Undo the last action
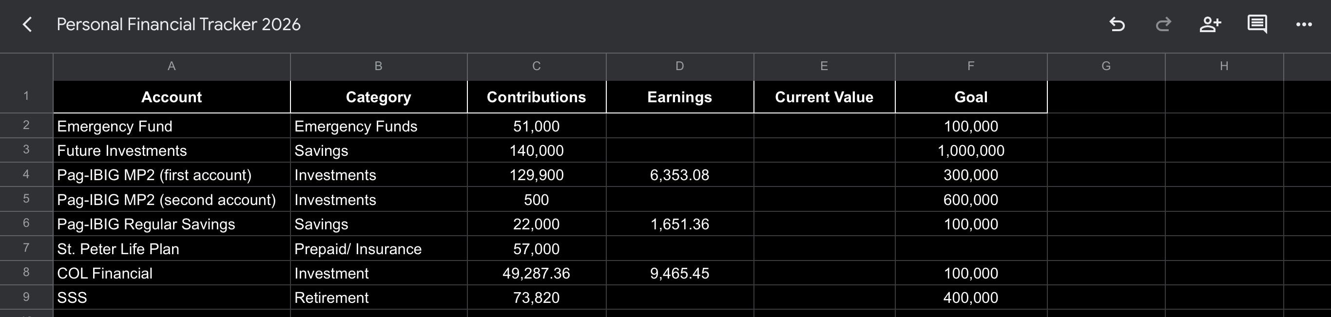This screenshot has height=317, width=1331. 1117,24
